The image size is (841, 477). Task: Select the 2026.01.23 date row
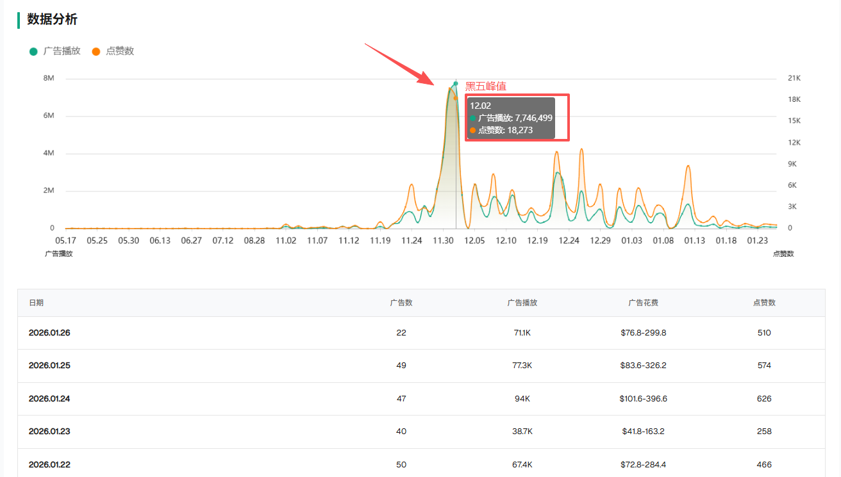click(x=49, y=432)
